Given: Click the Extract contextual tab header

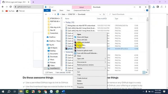Looking at the screenshot, I should tap(82, 7).
